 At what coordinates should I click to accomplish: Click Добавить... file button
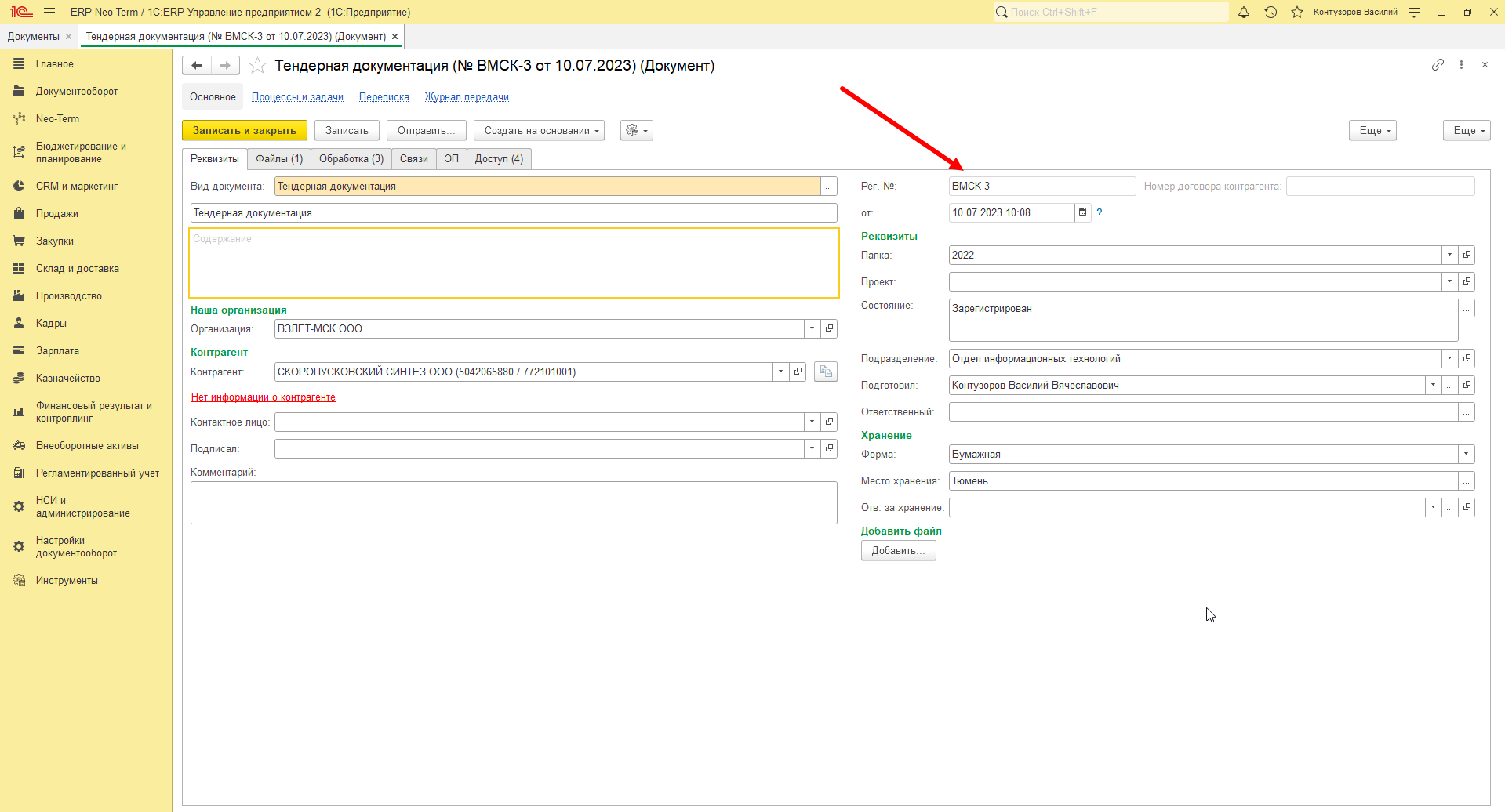point(898,550)
